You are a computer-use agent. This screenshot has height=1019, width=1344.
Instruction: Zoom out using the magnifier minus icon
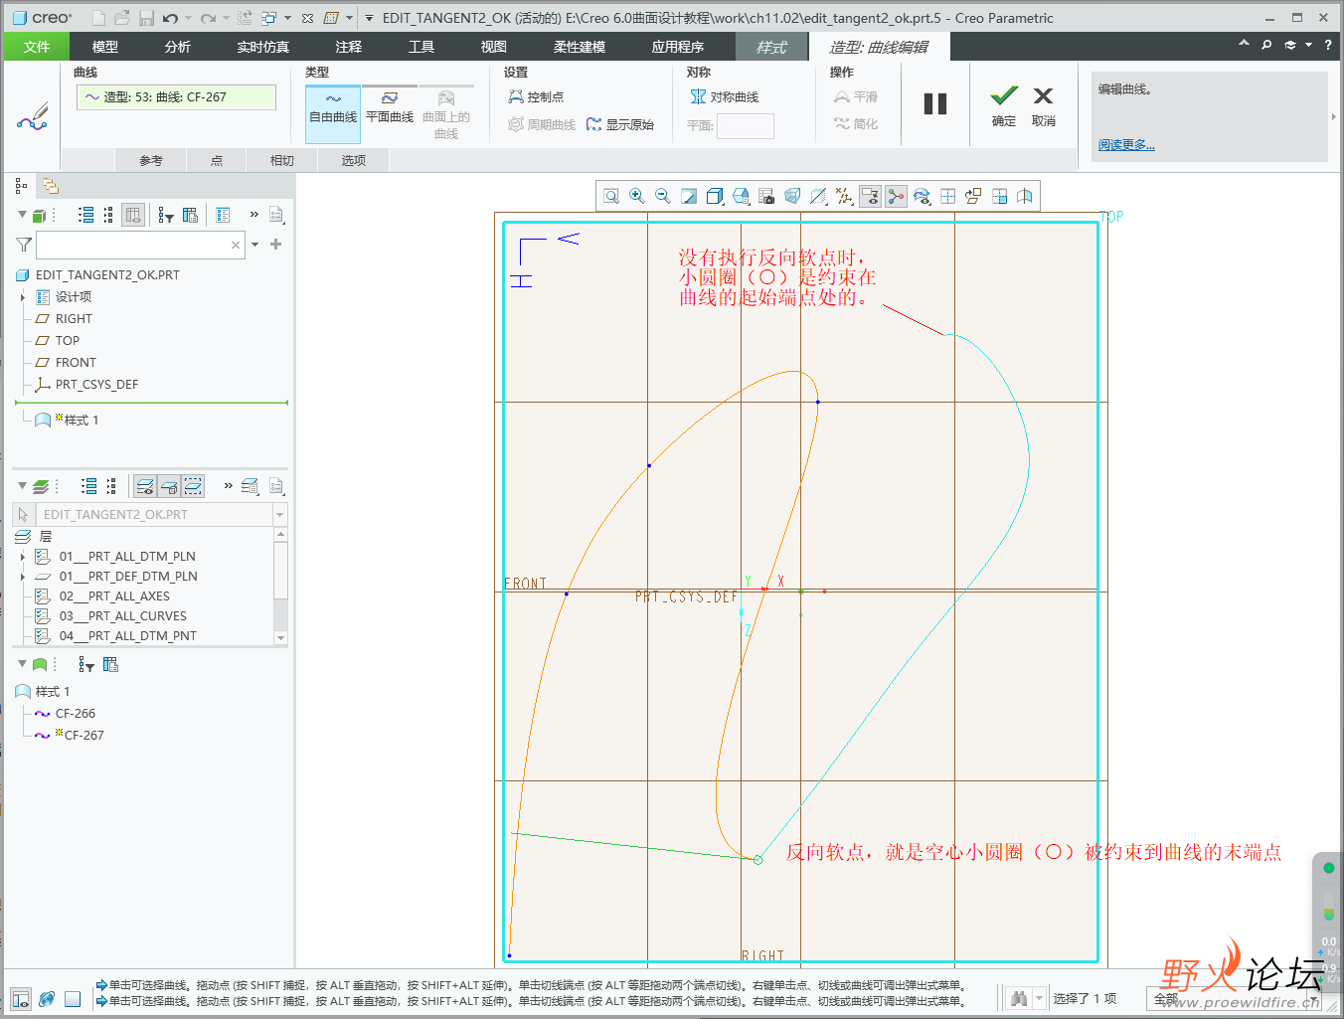663,196
